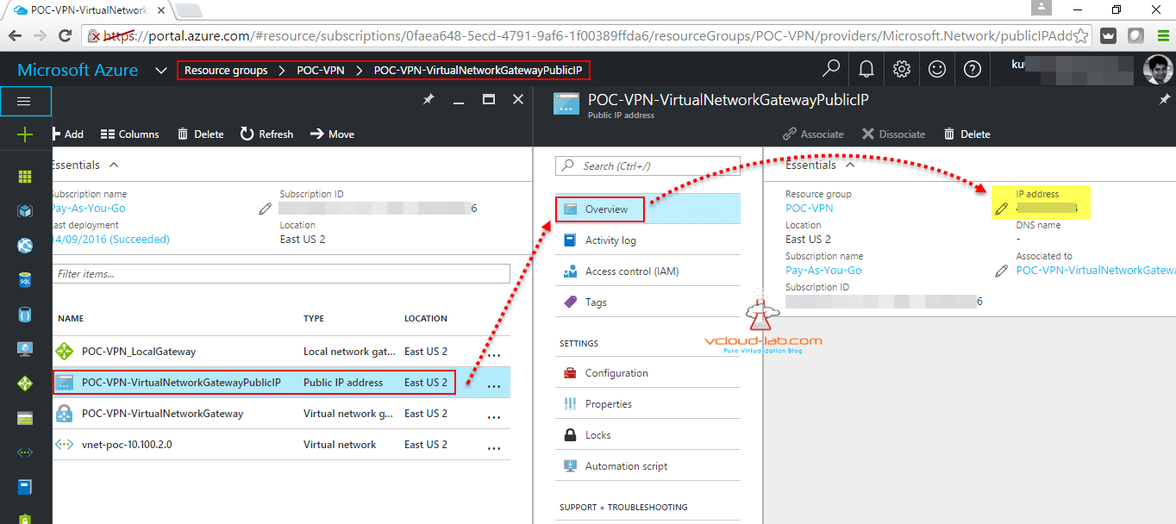Click the user profile avatar photo
This screenshot has height=524, width=1176.
tap(1156, 69)
